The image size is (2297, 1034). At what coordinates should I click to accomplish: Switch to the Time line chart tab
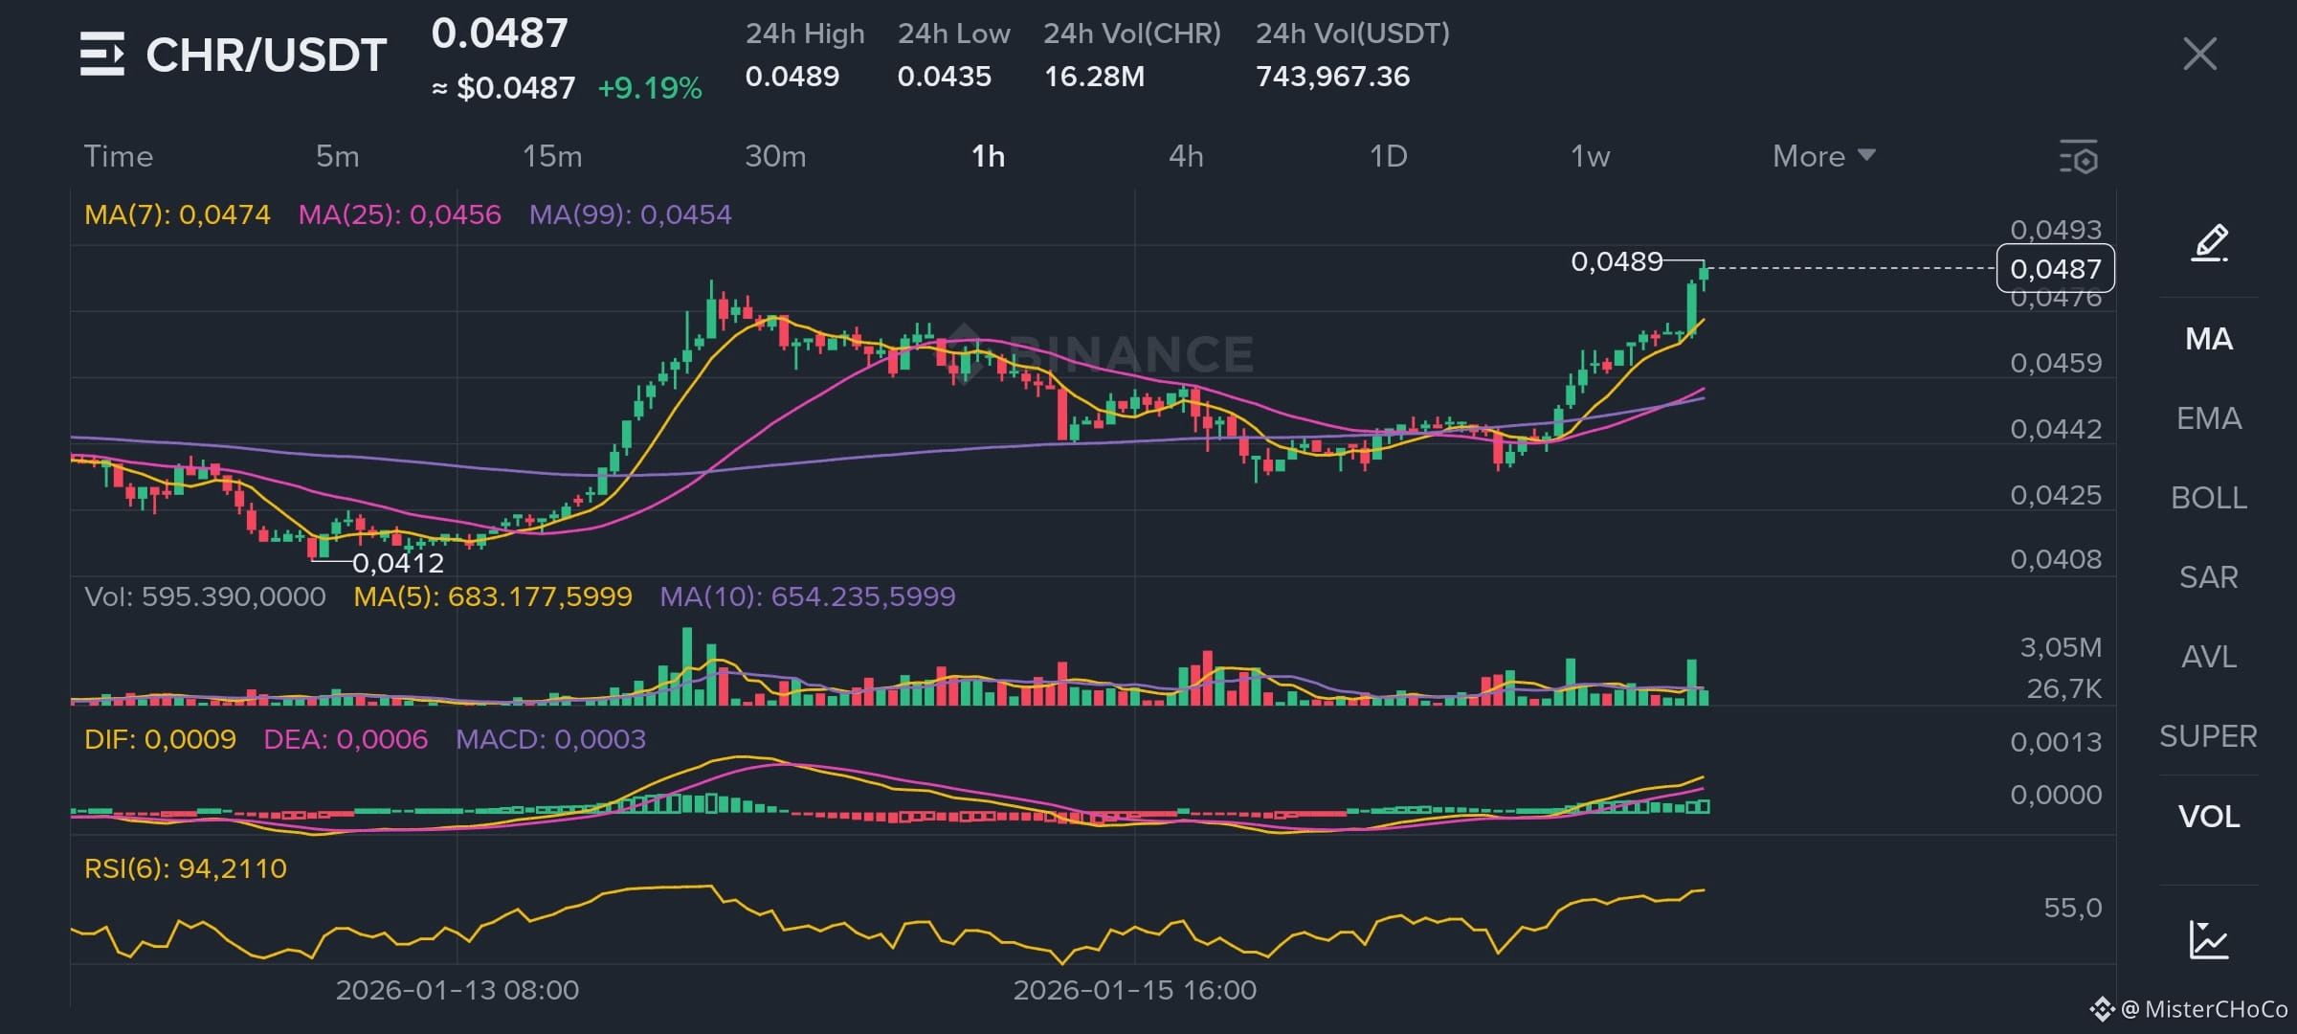(119, 156)
